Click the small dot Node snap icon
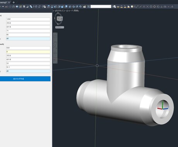Image resolution: width=178 pixels, height=147 pixels. coord(168,7)
